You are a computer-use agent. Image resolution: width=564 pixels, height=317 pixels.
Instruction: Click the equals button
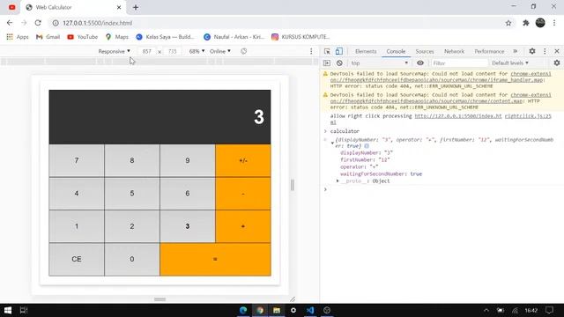tap(215, 259)
